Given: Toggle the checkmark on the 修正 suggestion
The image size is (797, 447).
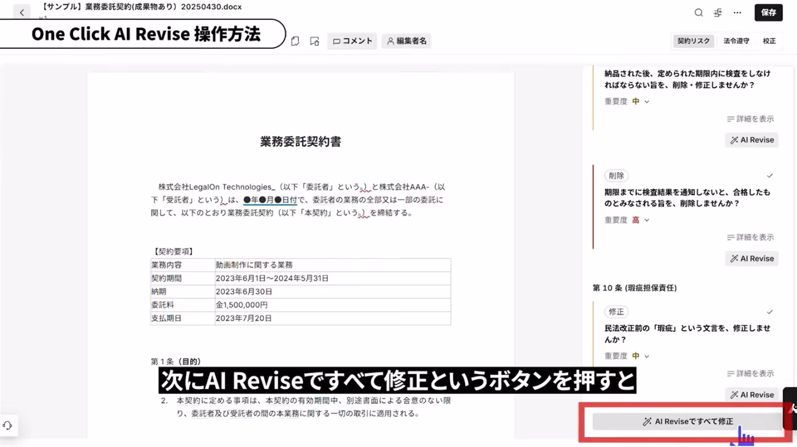Looking at the screenshot, I should pos(770,312).
